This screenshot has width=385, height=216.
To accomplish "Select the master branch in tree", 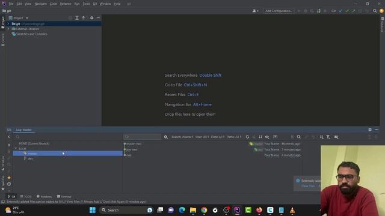I will [68, 154].
